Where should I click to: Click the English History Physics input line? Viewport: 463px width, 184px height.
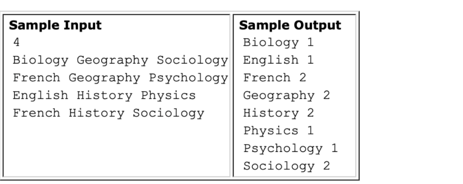tap(104, 96)
